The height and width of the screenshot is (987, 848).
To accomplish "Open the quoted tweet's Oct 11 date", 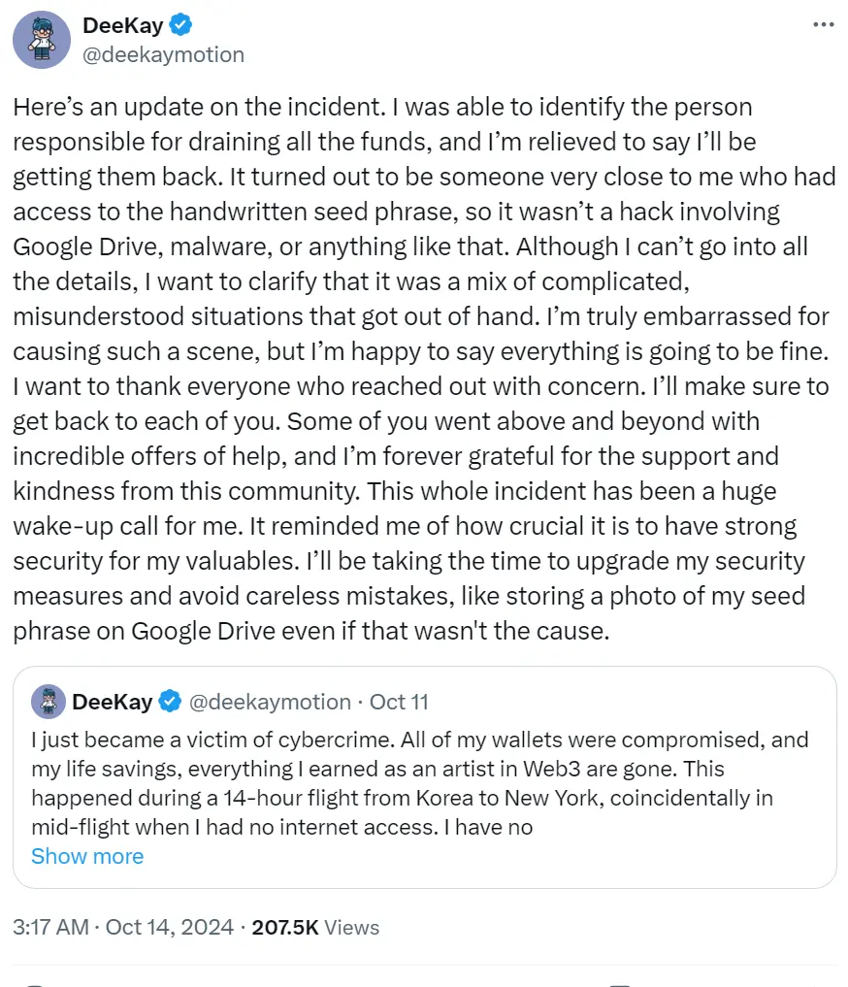I will click(x=399, y=701).
